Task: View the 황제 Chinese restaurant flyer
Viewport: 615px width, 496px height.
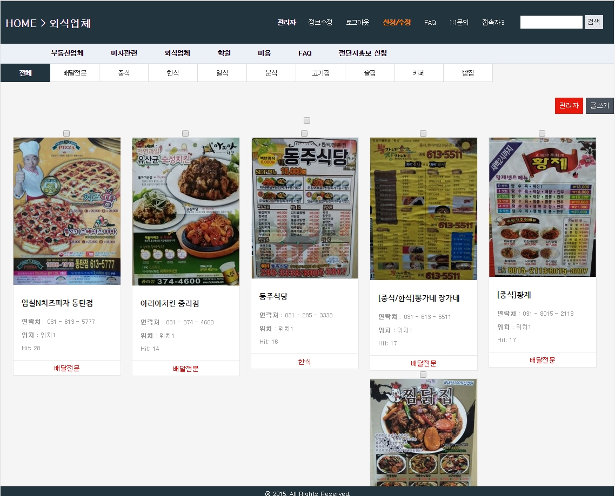Action: coord(543,207)
